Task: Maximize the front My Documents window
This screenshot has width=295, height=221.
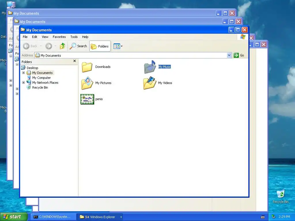Action: 238,30
